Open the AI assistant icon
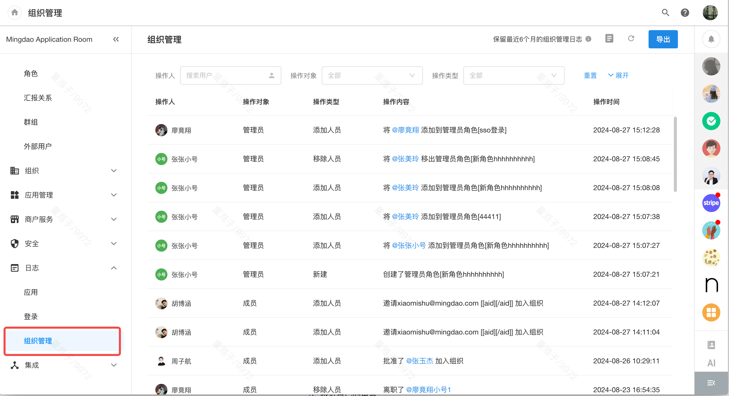 [711, 363]
